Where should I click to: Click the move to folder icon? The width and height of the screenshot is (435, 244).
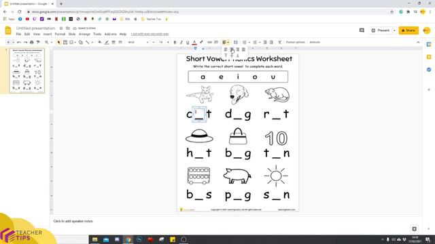pyautogui.click(x=68, y=28)
